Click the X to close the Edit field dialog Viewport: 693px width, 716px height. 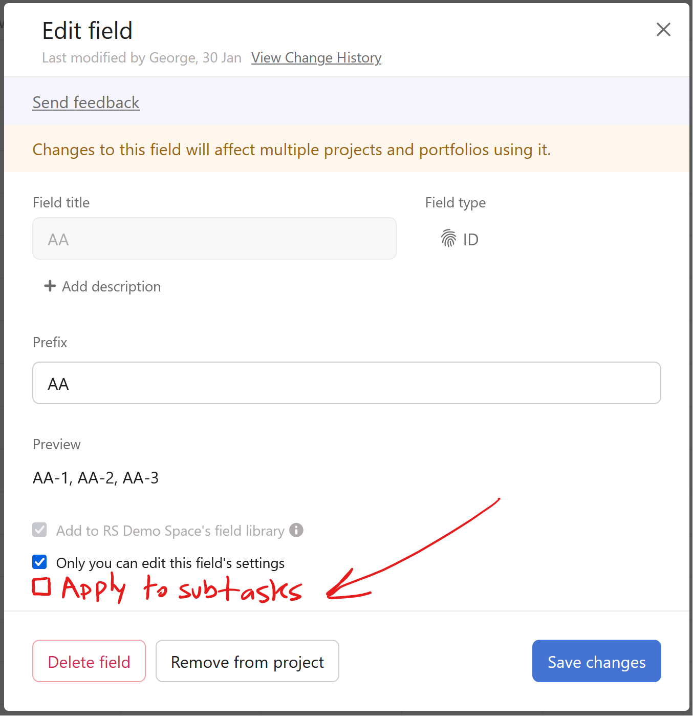pos(663,30)
